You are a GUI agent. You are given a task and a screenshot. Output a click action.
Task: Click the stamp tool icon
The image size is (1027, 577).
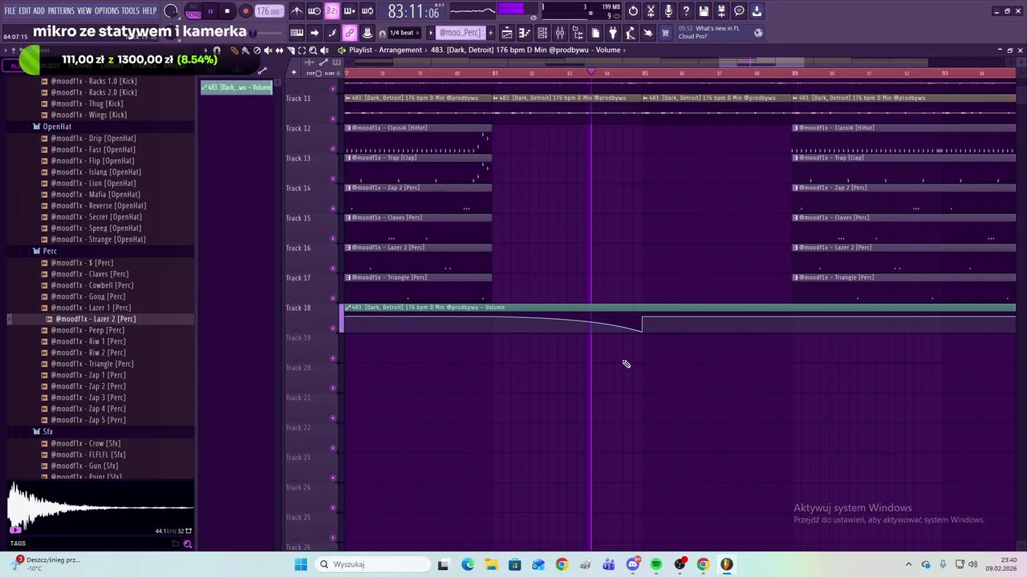367,33
